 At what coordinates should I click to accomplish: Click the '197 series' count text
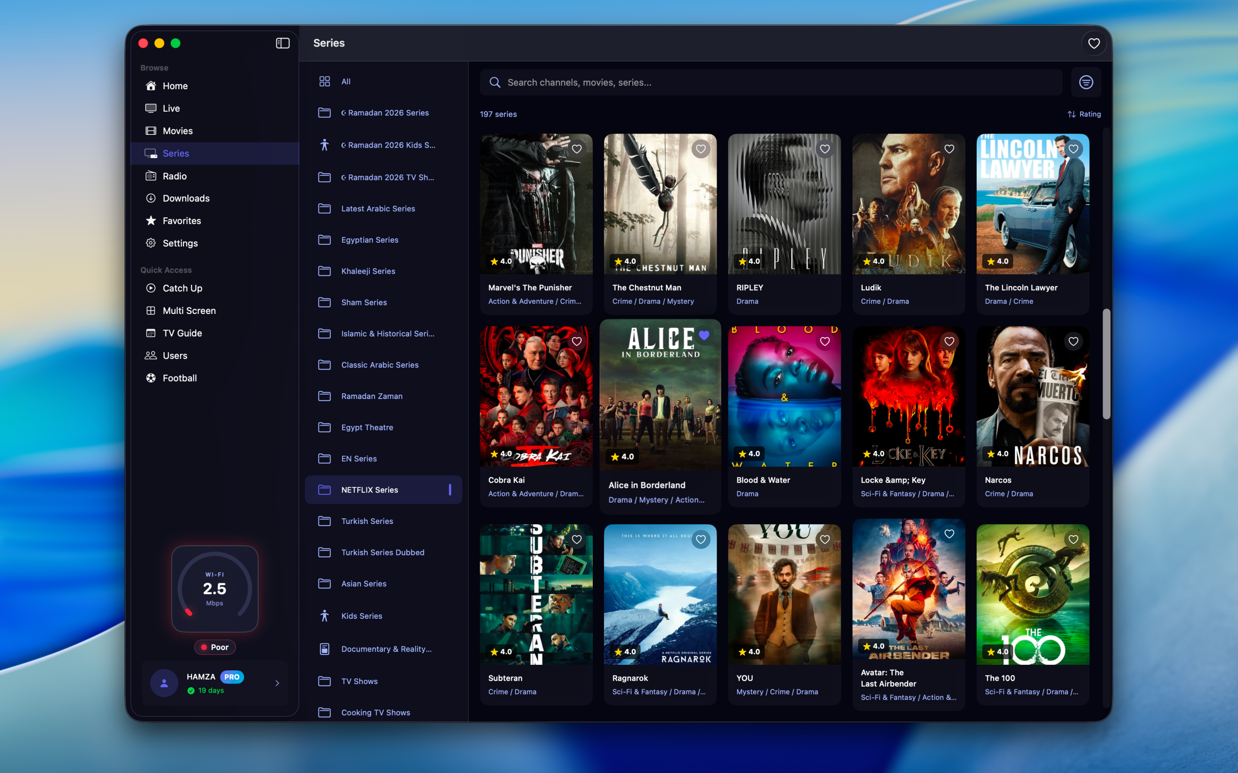(x=498, y=114)
